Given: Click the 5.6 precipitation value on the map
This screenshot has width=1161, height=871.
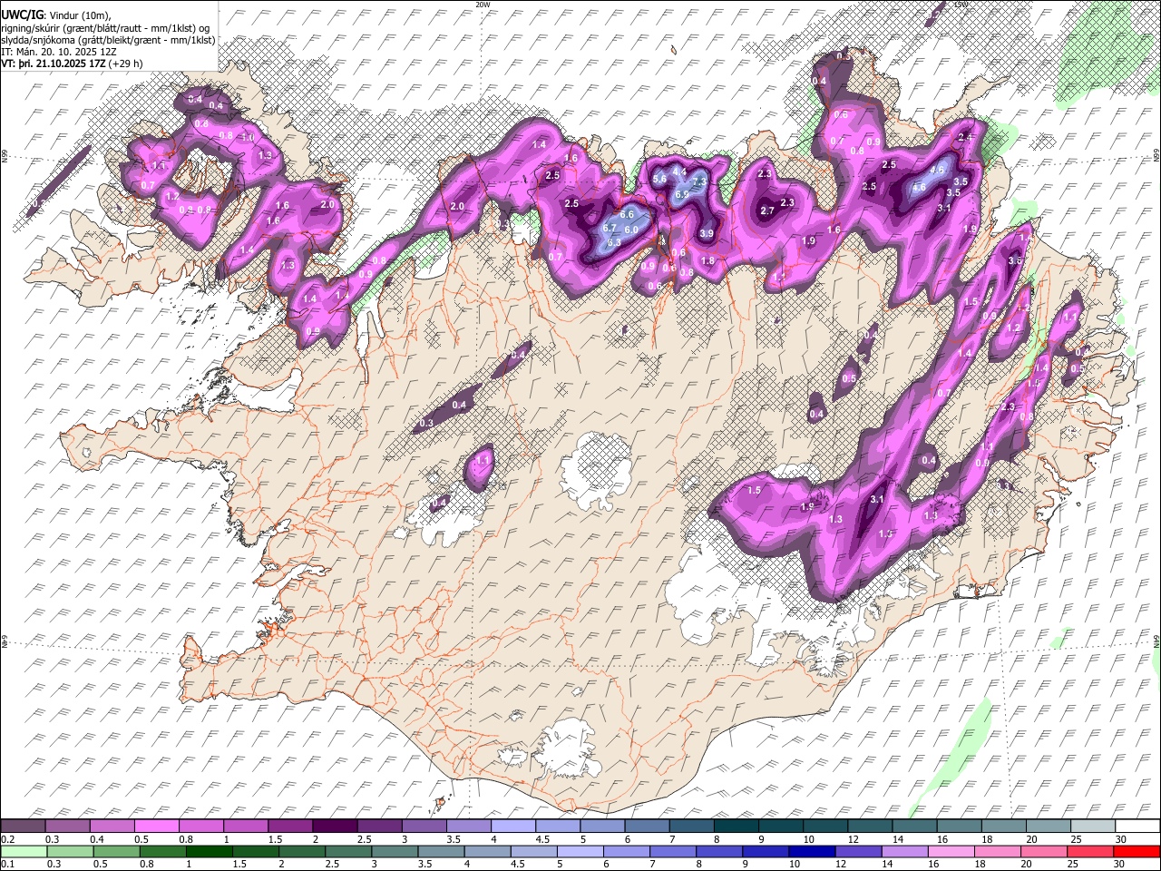Looking at the screenshot, I should click(659, 180).
